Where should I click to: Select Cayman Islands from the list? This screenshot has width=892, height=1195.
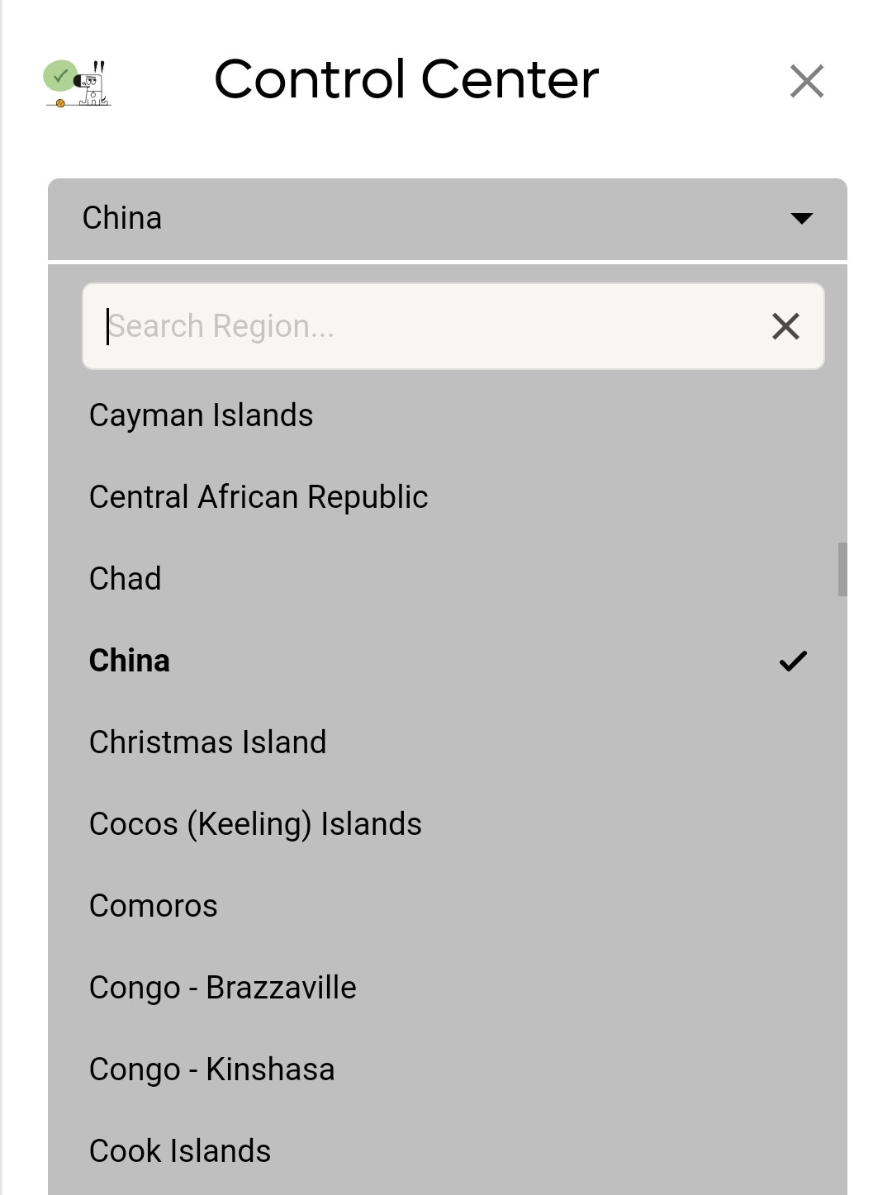click(x=201, y=415)
